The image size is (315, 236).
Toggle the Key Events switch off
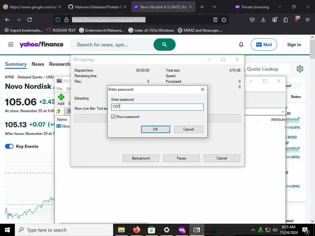(x=9, y=146)
